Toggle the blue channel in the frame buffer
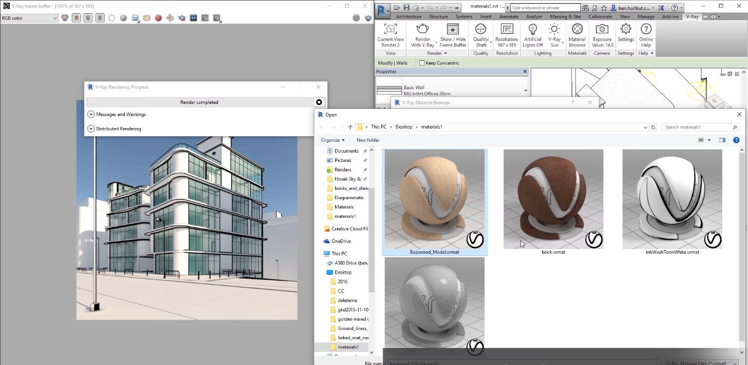Image resolution: width=748 pixels, height=365 pixels. pos(100,18)
